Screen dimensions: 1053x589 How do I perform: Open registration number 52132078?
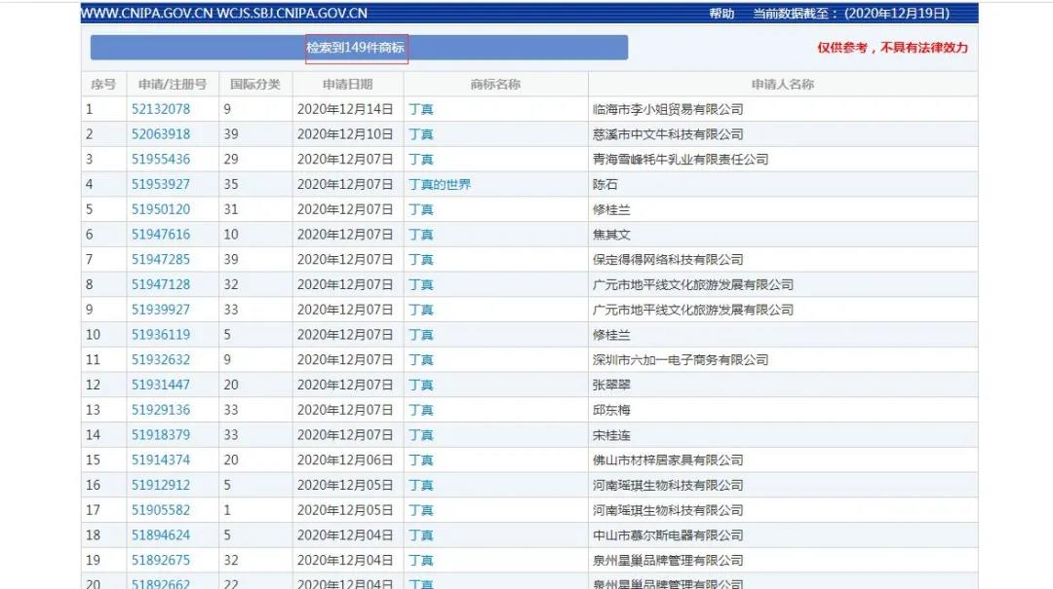[161, 109]
